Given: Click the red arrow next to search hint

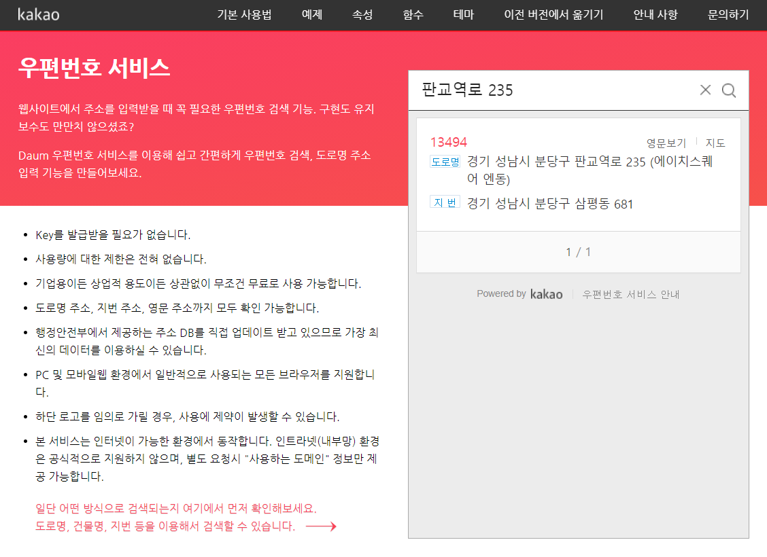Looking at the screenshot, I should pos(321,526).
